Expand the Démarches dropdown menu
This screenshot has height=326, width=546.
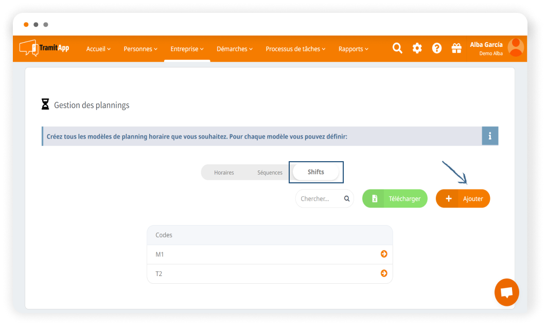point(234,49)
